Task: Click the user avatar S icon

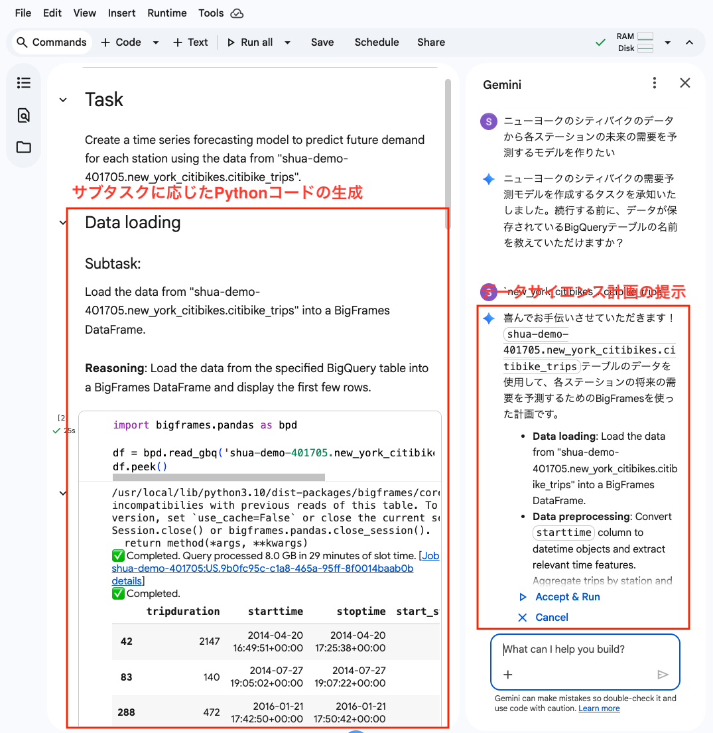Action: coord(489,122)
